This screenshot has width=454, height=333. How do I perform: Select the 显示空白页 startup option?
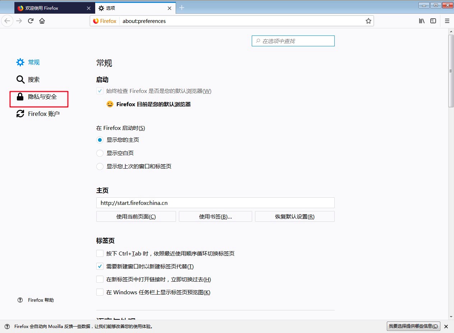99,153
